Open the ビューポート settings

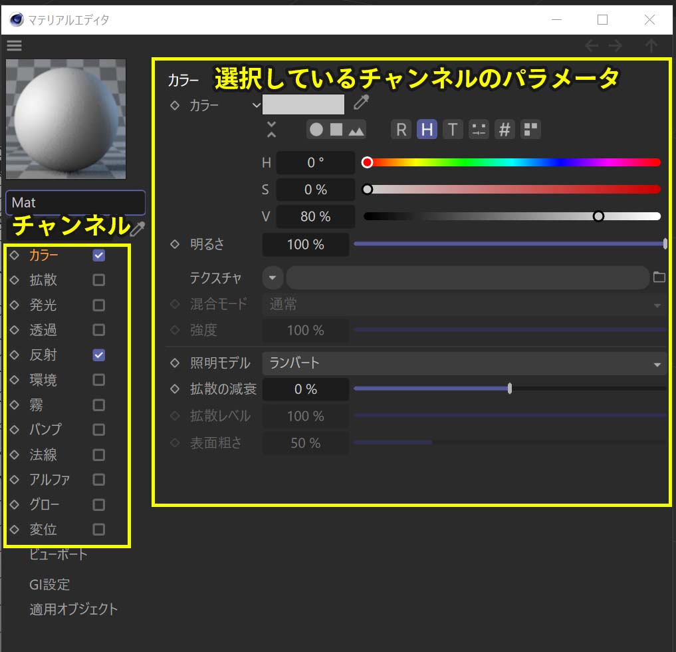point(58,554)
